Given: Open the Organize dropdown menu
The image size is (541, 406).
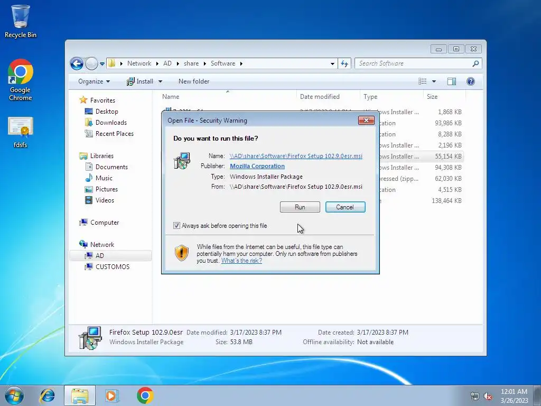Looking at the screenshot, I should coord(94,81).
